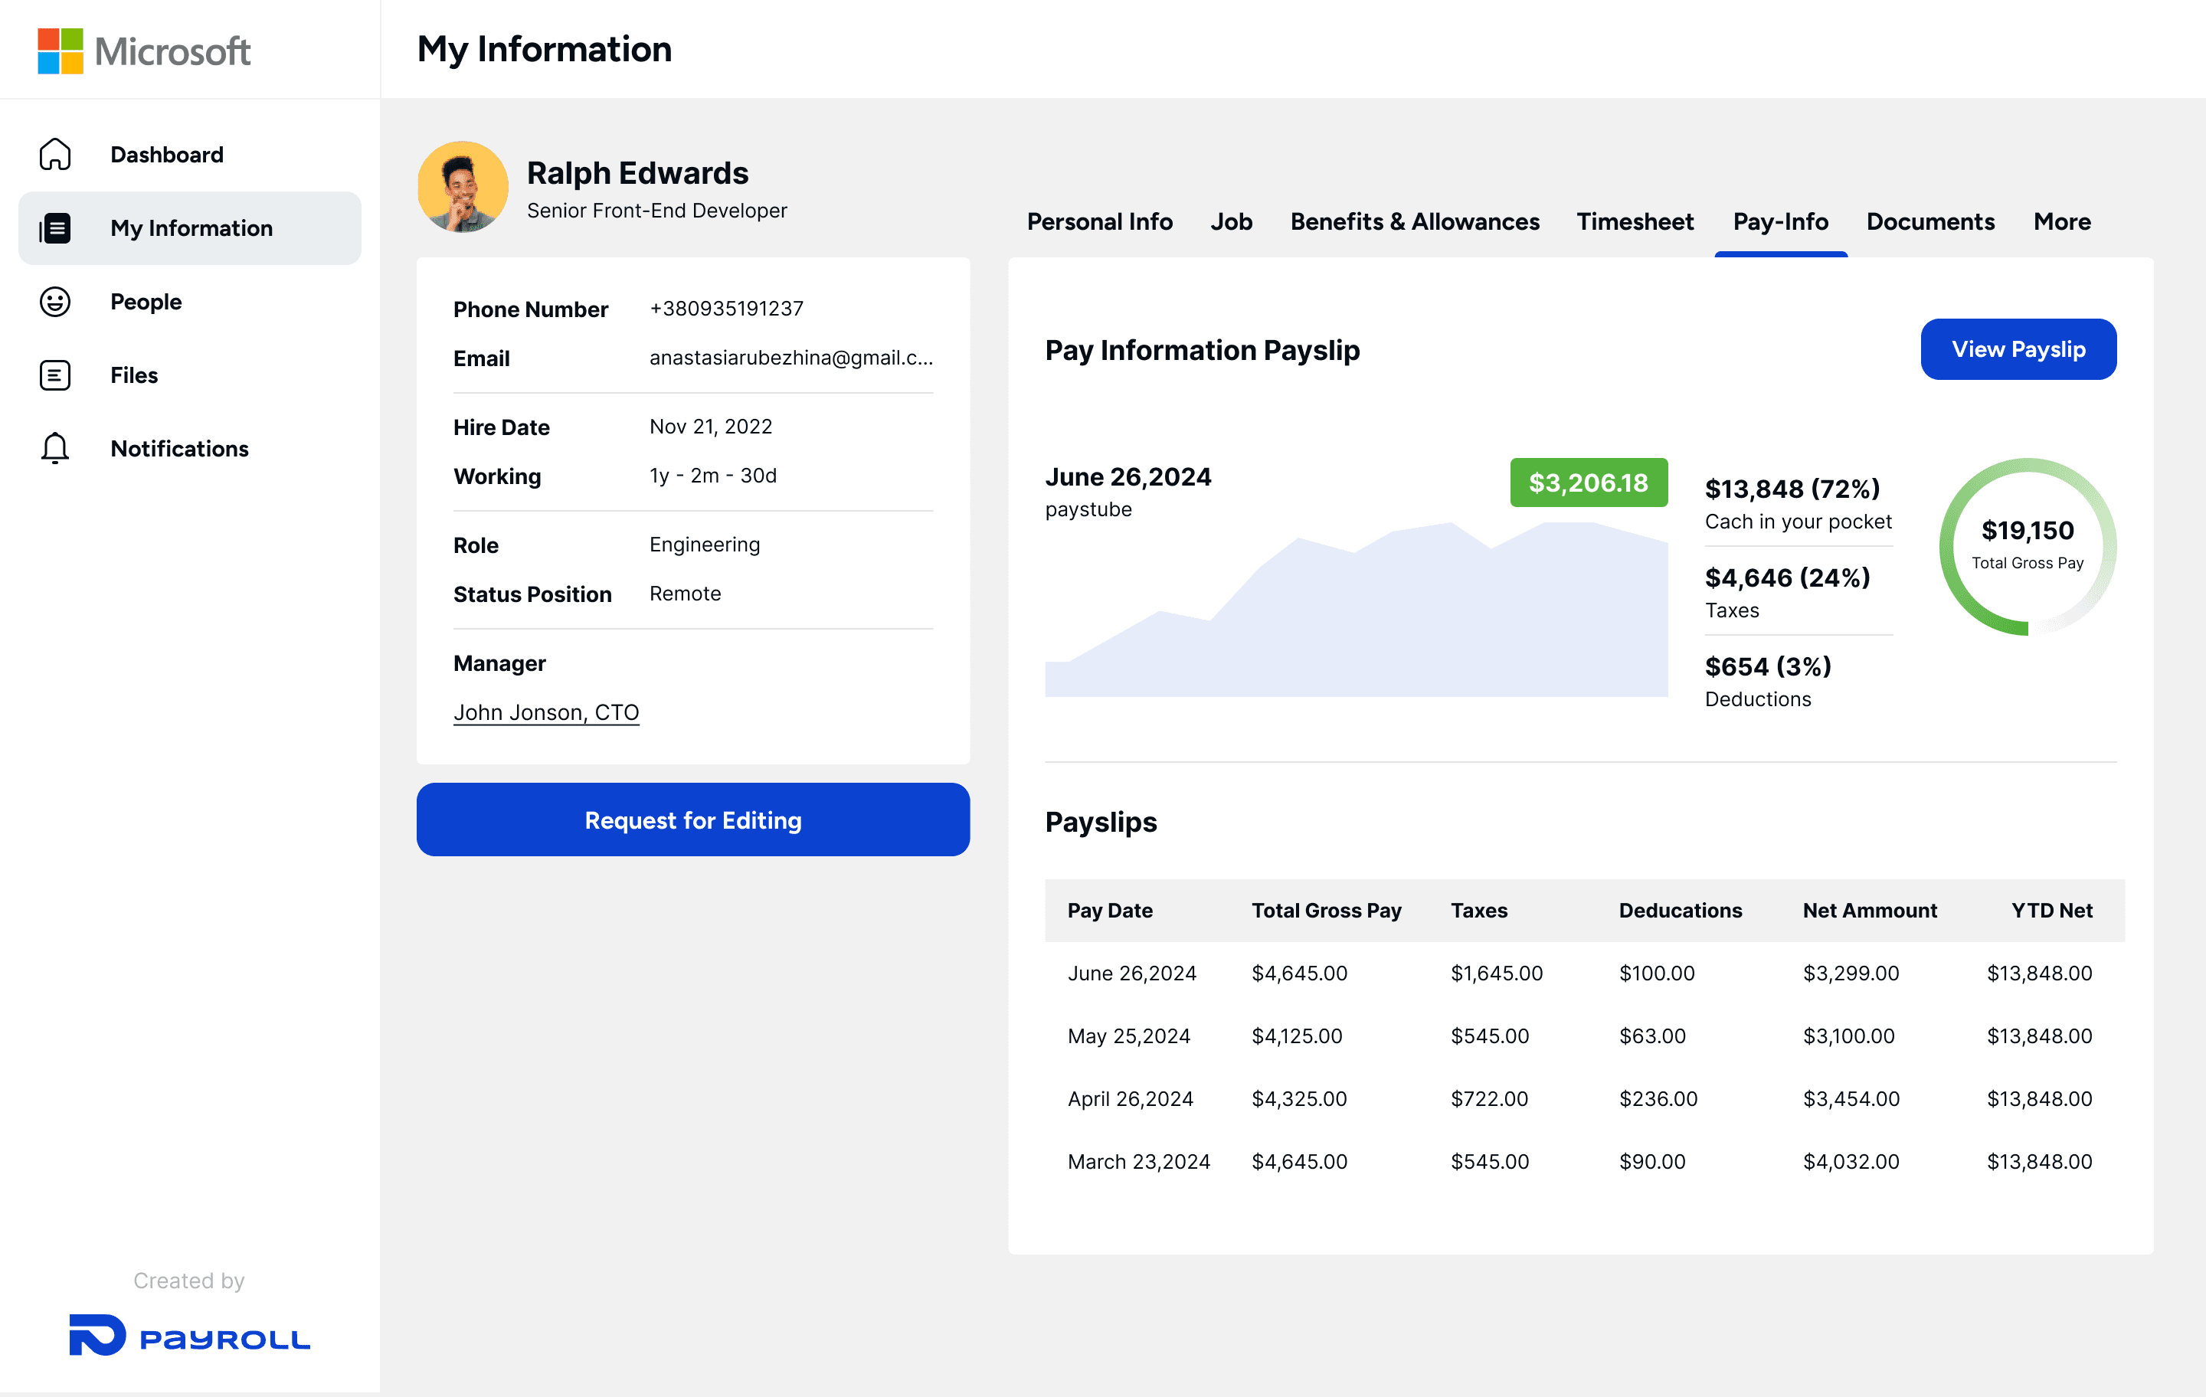
Task: Click the Payroll logo at the bottom
Action: 190,1336
